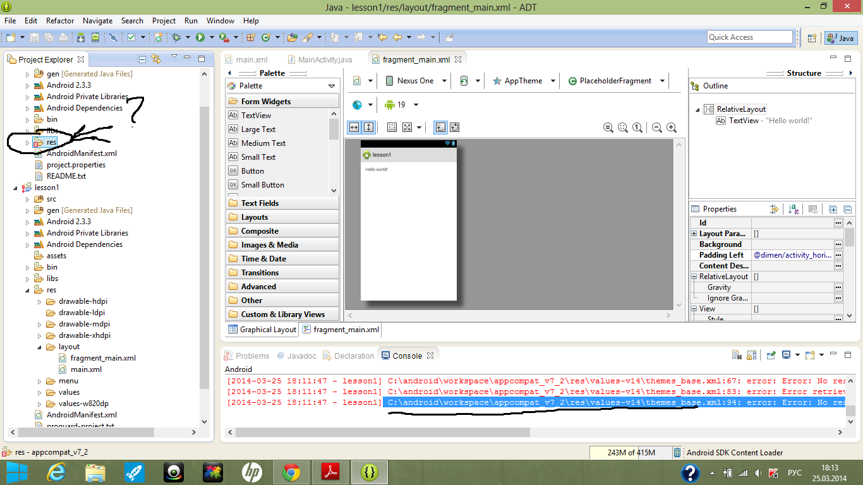Toggle Scroll Lock in Console
863x485 pixels.
[x=751, y=356]
